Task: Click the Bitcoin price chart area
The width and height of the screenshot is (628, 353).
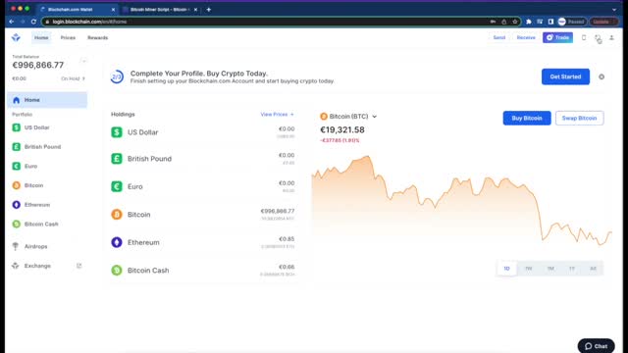Action: click(461, 200)
